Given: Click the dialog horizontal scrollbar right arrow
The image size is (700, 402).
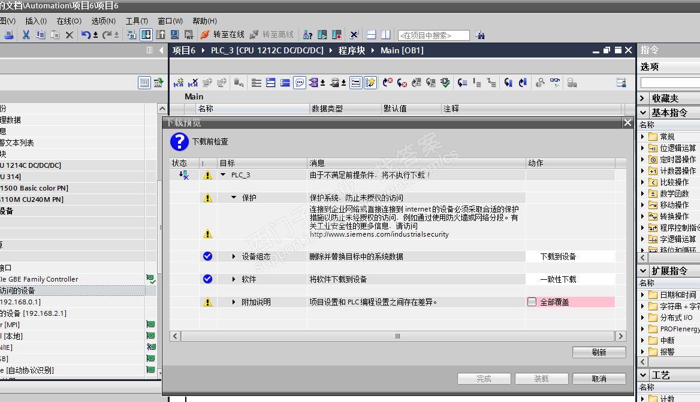Looking at the screenshot, I should (x=620, y=336).
